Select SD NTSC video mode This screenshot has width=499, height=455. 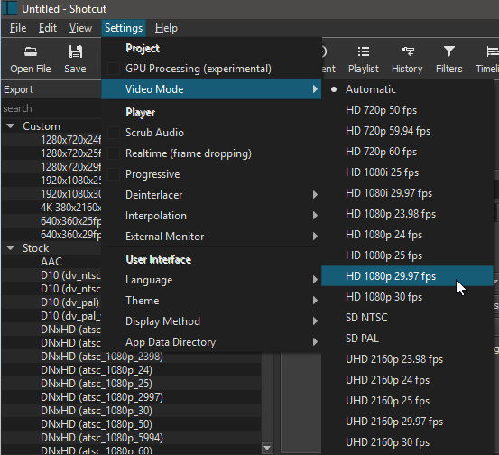click(x=407, y=318)
